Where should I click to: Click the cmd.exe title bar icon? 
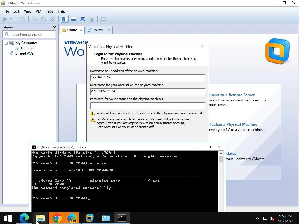pyautogui.click(x=34, y=147)
